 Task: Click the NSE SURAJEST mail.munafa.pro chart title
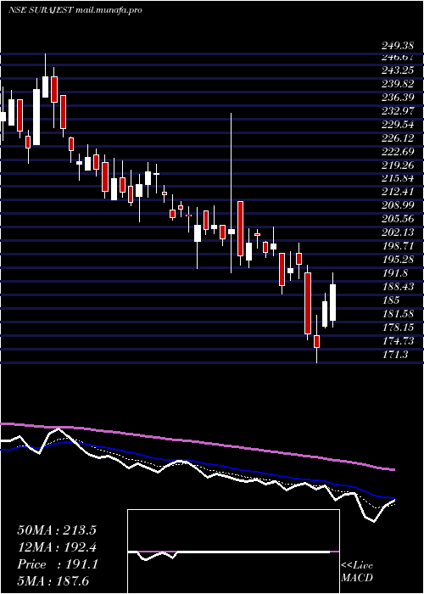coord(75,10)
